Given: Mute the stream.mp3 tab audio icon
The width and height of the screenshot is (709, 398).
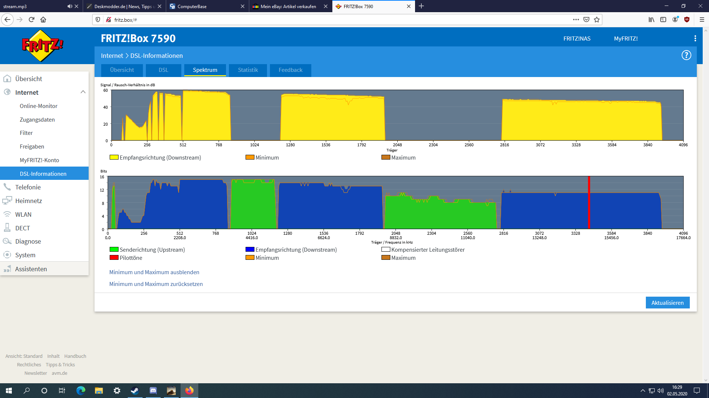Looking at the screenshot, I should tap(69, 6).
